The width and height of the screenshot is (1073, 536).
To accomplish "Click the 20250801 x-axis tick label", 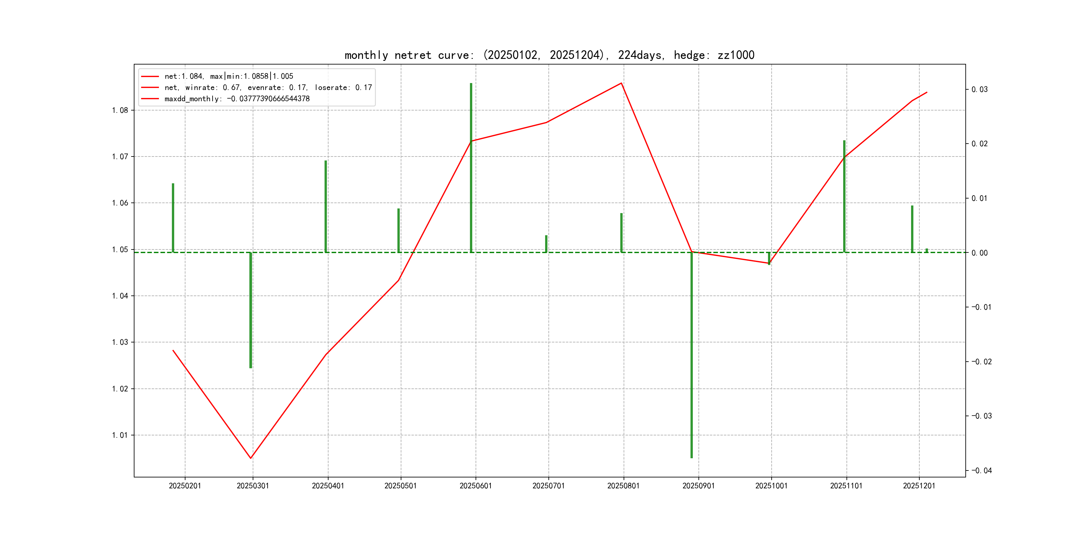I will click(x=623, y=486).
